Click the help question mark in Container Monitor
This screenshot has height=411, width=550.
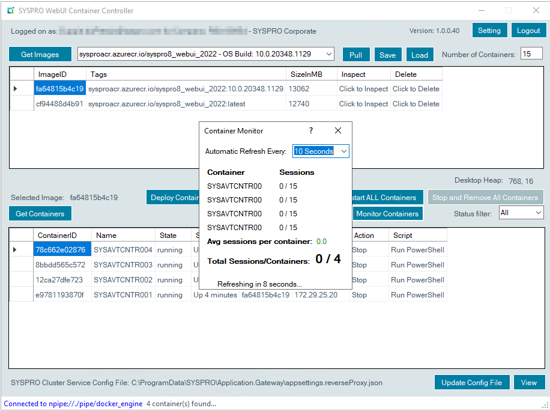coord(311,130)
